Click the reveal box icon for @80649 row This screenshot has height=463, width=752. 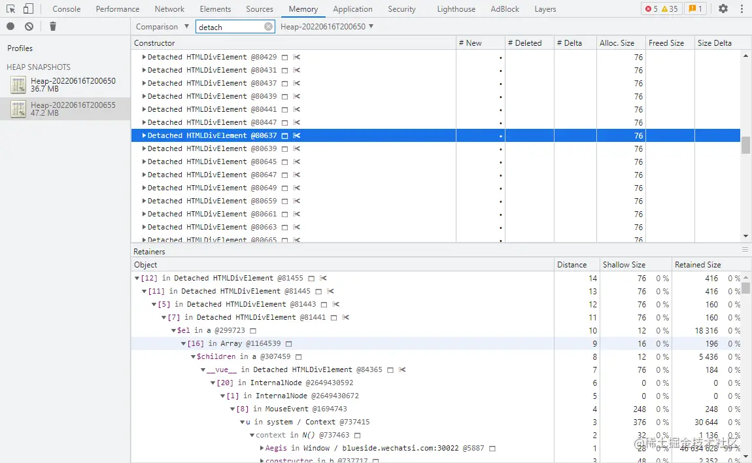pos(285,188)
